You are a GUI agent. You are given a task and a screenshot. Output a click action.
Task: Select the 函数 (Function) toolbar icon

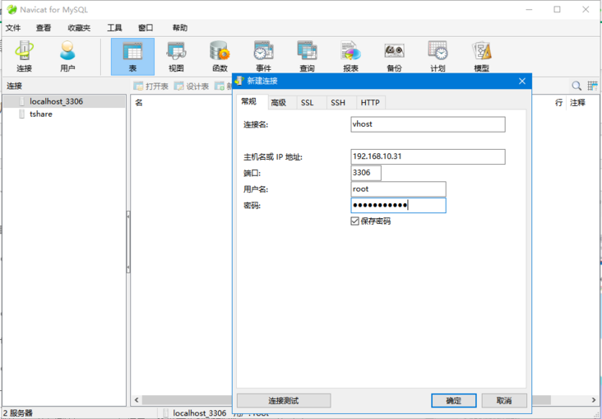point(220,57)
